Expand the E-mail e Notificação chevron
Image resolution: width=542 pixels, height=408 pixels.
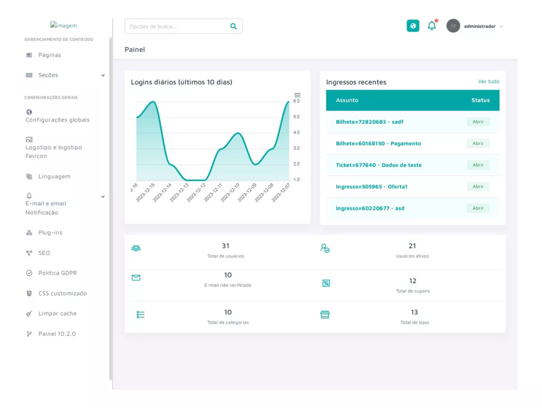click(103, 197)
